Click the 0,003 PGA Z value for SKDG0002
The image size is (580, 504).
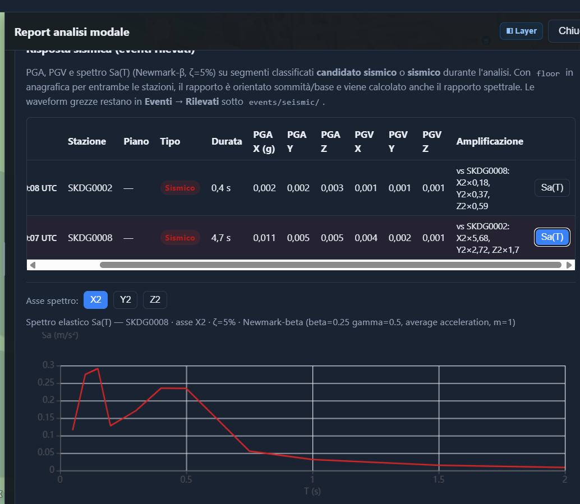(x=332, y=188)
